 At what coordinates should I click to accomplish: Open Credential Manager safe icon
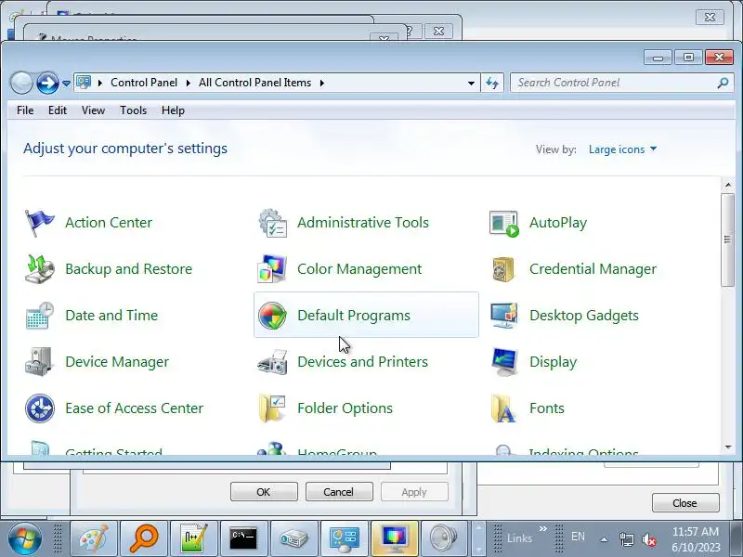pos(503,269)
